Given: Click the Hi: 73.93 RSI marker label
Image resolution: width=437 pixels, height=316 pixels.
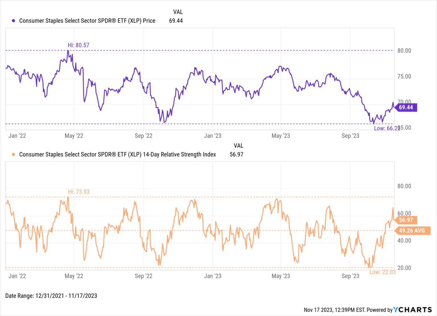Looking at the screenshot, I should tap(79, 192).
